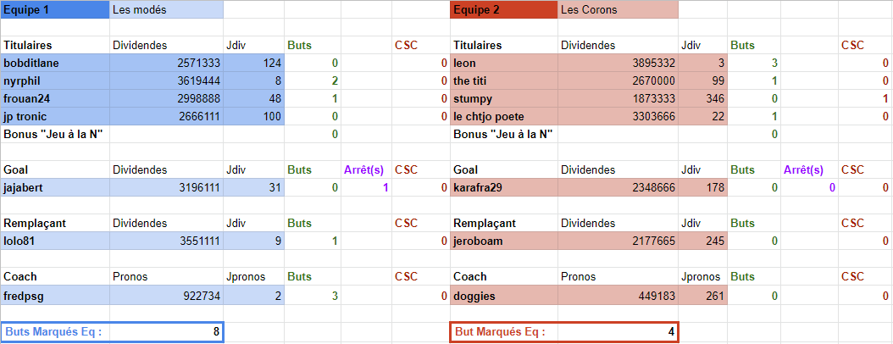This screenshot has height=344, width=893.
Task: Select player cell bobditlane
Action: (55, 64)
